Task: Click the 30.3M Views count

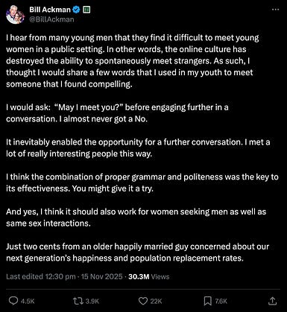Action: point(148,276)
